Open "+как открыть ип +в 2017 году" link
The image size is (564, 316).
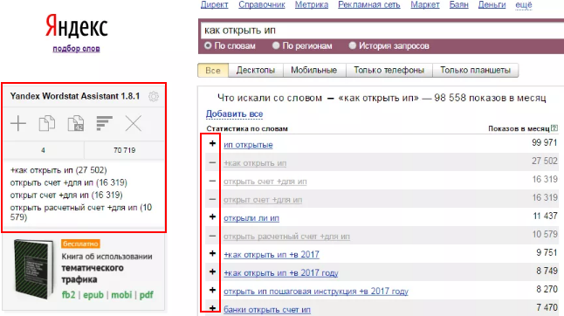pyautogui.click(x=281, y=273)
